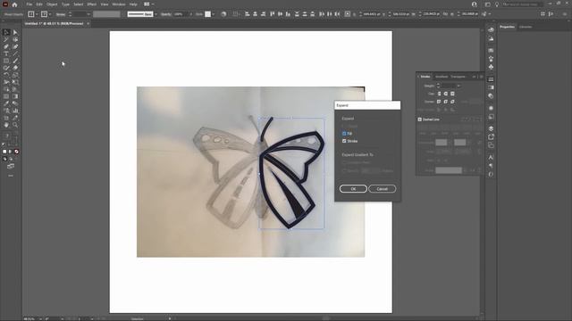Open the Stroke panel options menu
This screenshot has height=321, width=572.
point(482,77)
